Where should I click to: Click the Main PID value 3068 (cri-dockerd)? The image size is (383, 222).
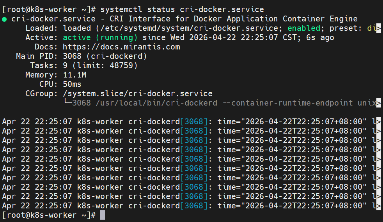coord(105,56)
